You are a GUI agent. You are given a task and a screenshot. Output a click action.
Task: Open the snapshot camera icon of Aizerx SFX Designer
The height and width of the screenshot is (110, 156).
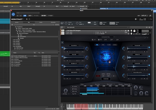coord(126,31)
